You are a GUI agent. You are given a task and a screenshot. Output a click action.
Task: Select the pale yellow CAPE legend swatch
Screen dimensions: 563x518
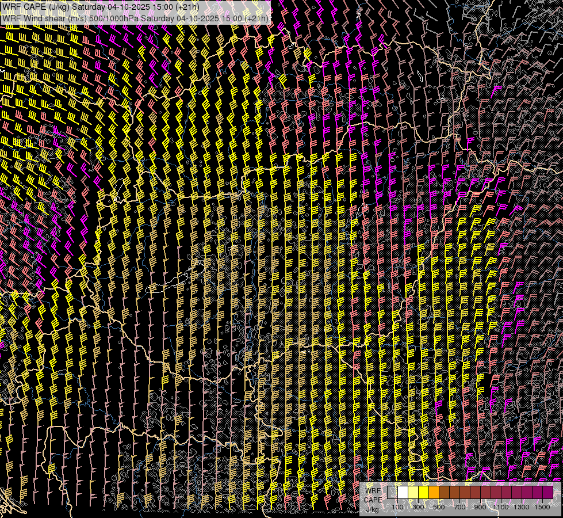pyautogui.click(x=413, y=492)
